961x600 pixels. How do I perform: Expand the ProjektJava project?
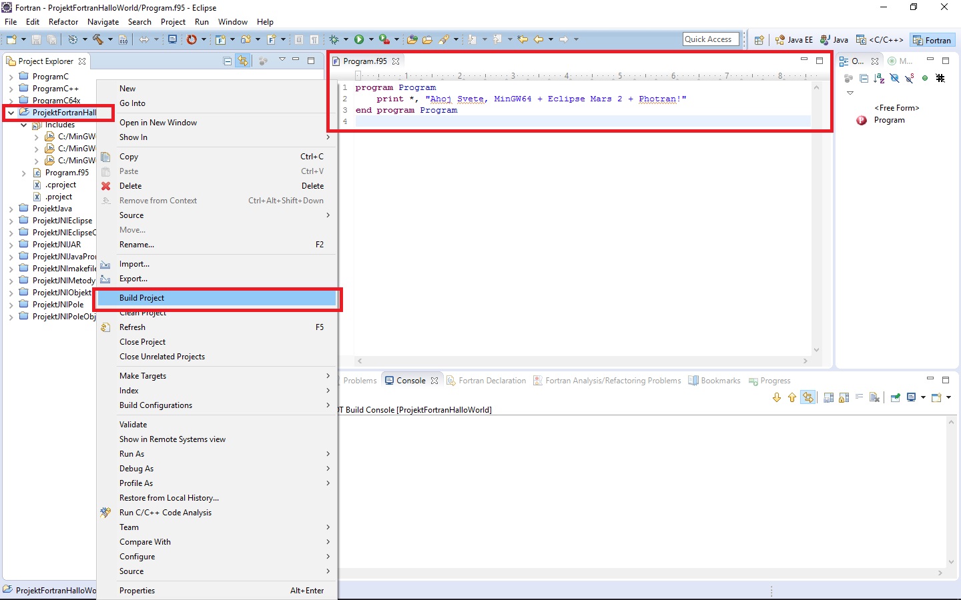[11, 208]
